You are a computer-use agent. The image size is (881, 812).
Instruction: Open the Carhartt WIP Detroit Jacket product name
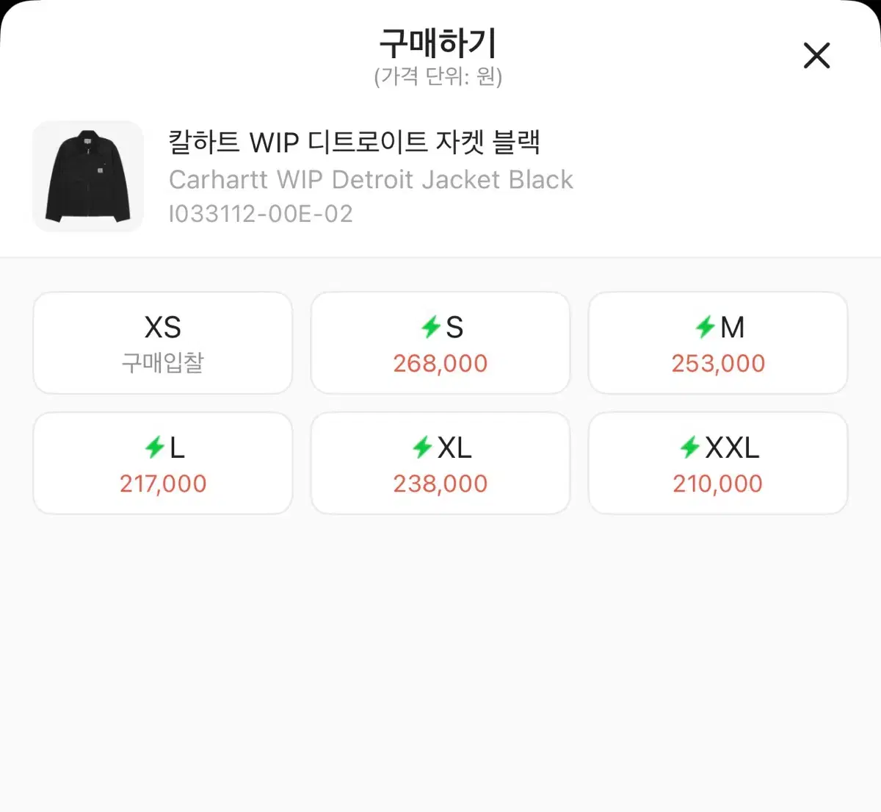coord(371,179)
